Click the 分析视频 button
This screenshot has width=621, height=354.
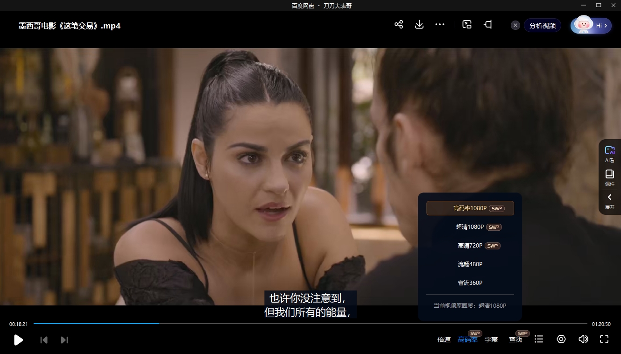(x=543, y=25)
